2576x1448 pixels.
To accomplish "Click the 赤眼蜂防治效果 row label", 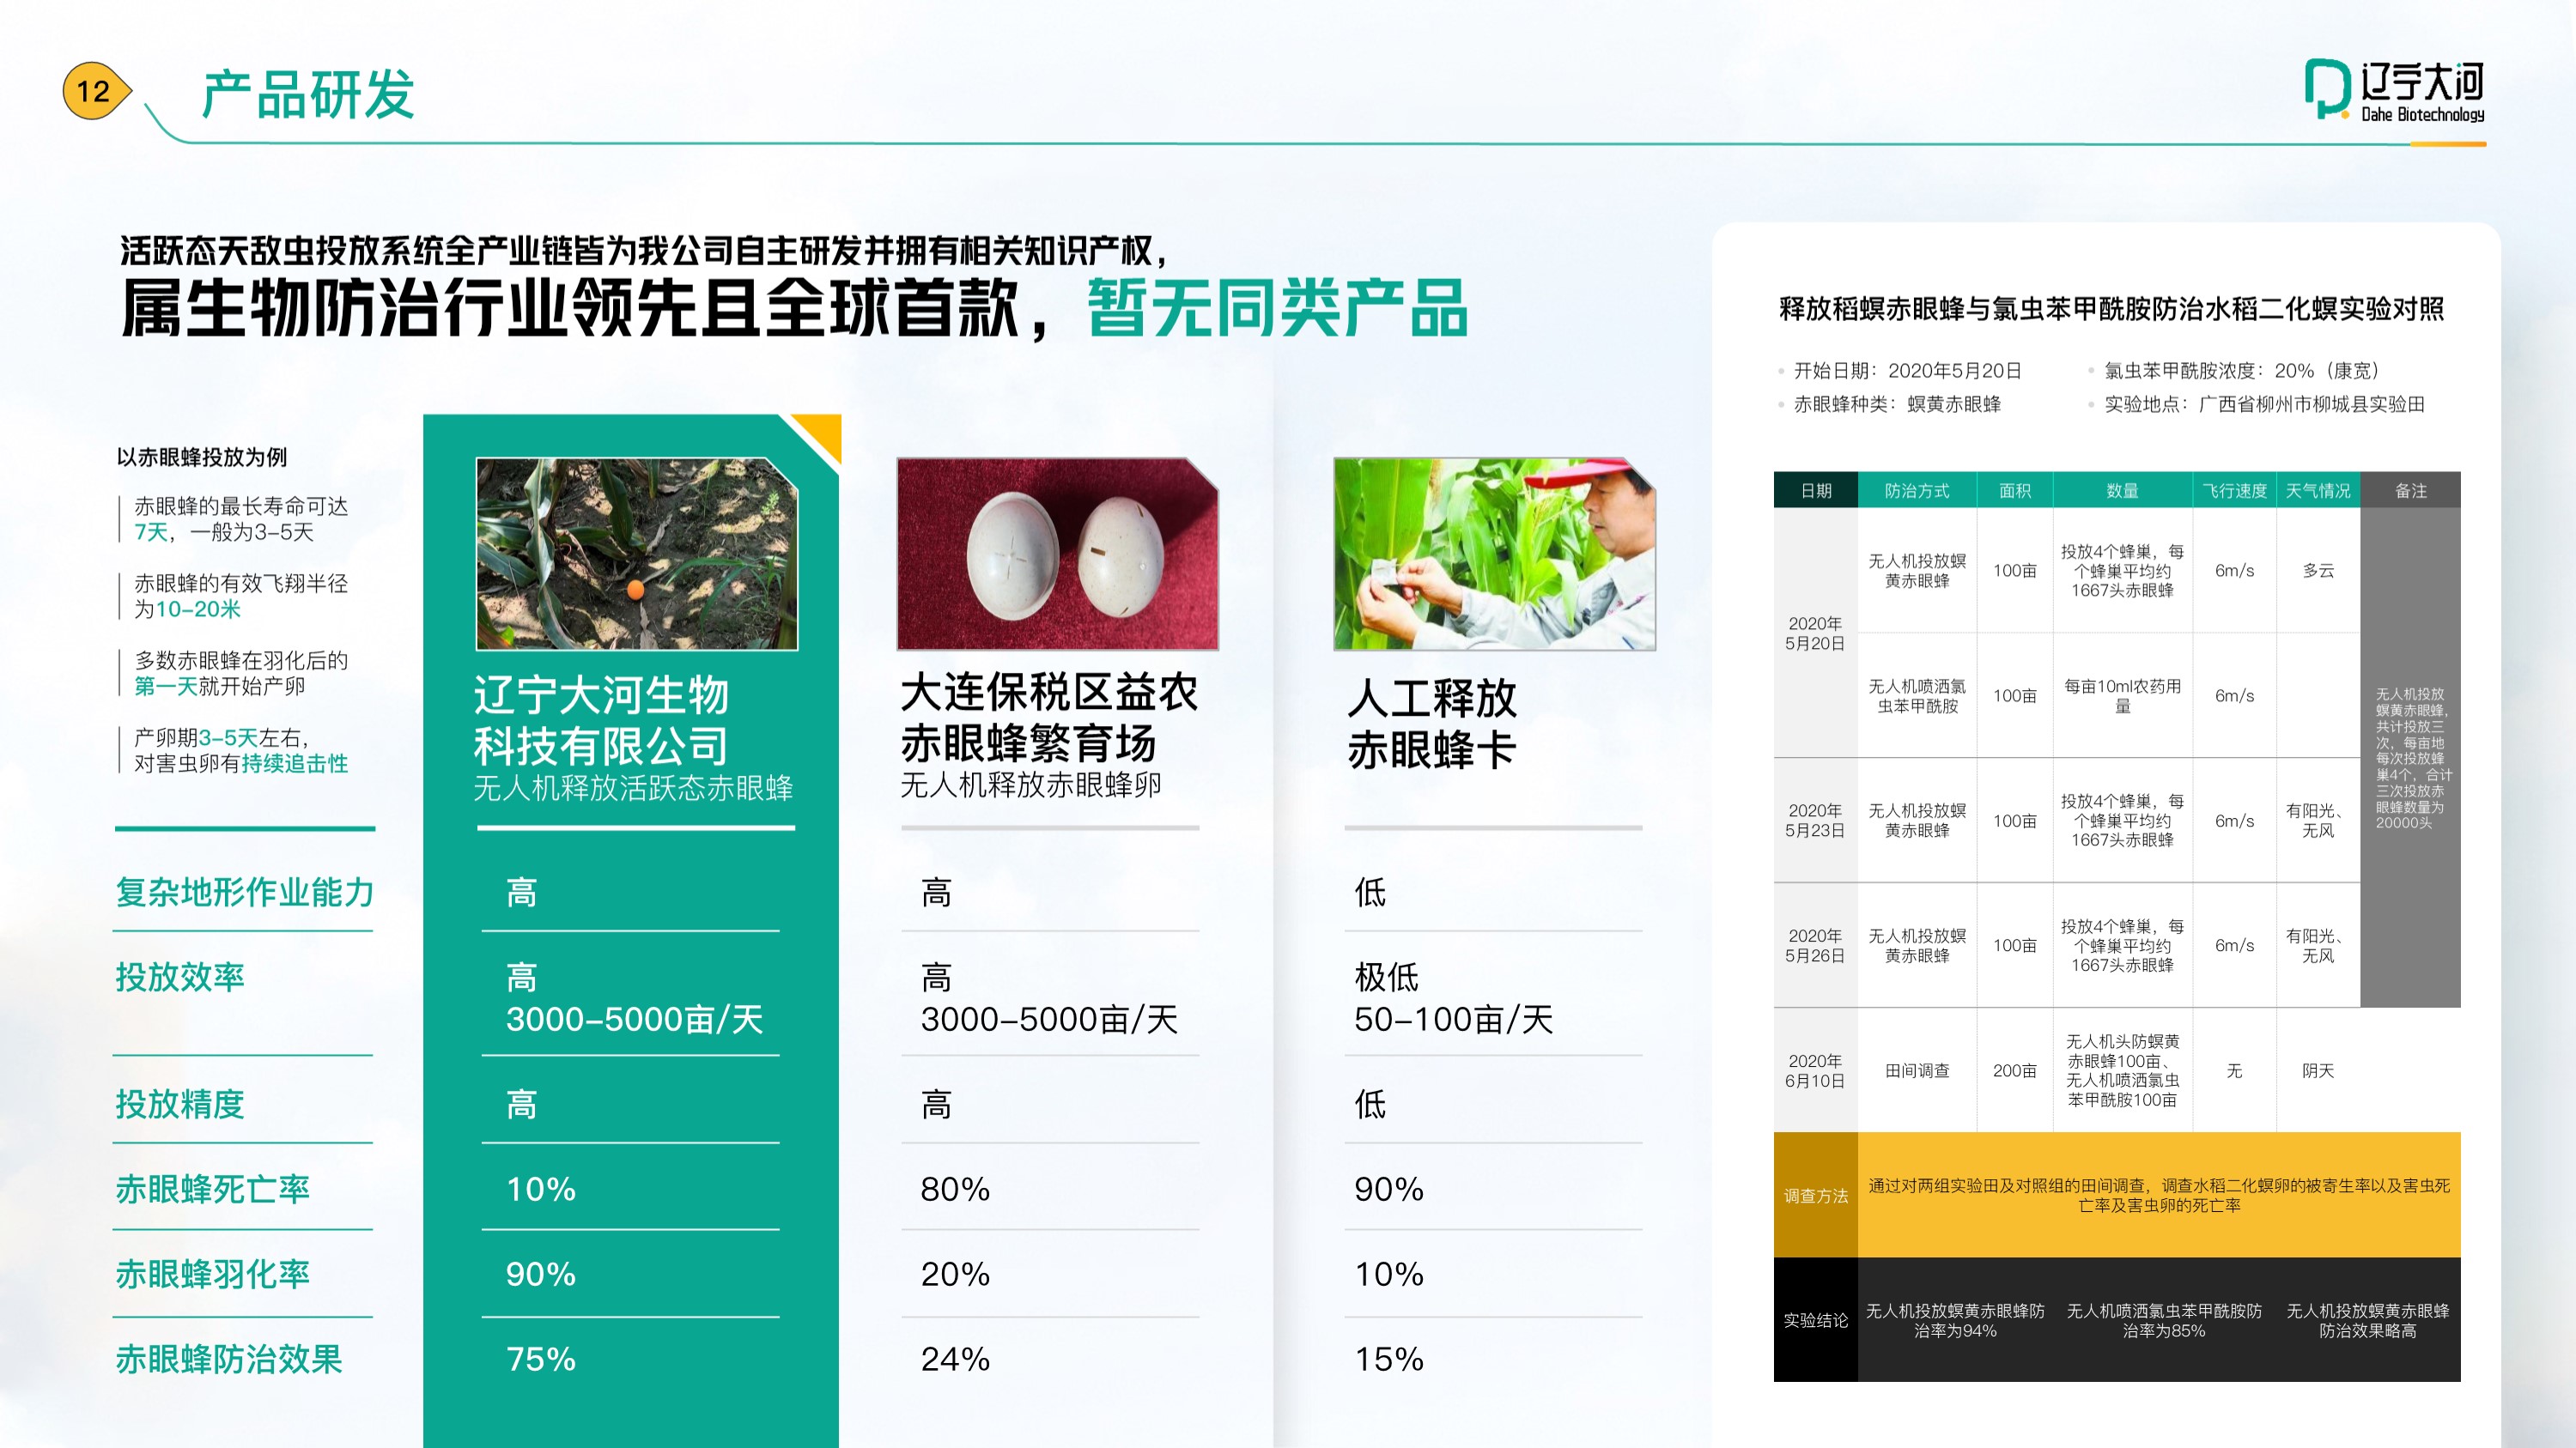I will tap(229, 1358).
